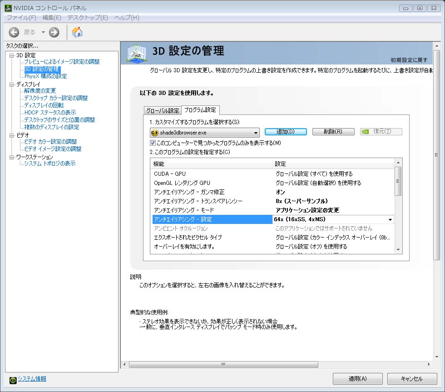Select アンチエイリアシング - トランスペアレンシー row
This screenshot has height=392, width=445.
272,201
